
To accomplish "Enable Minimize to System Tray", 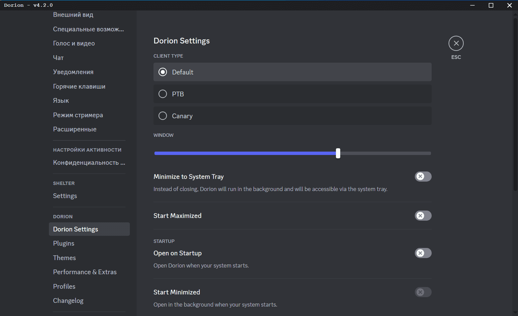I will [423, 177].
